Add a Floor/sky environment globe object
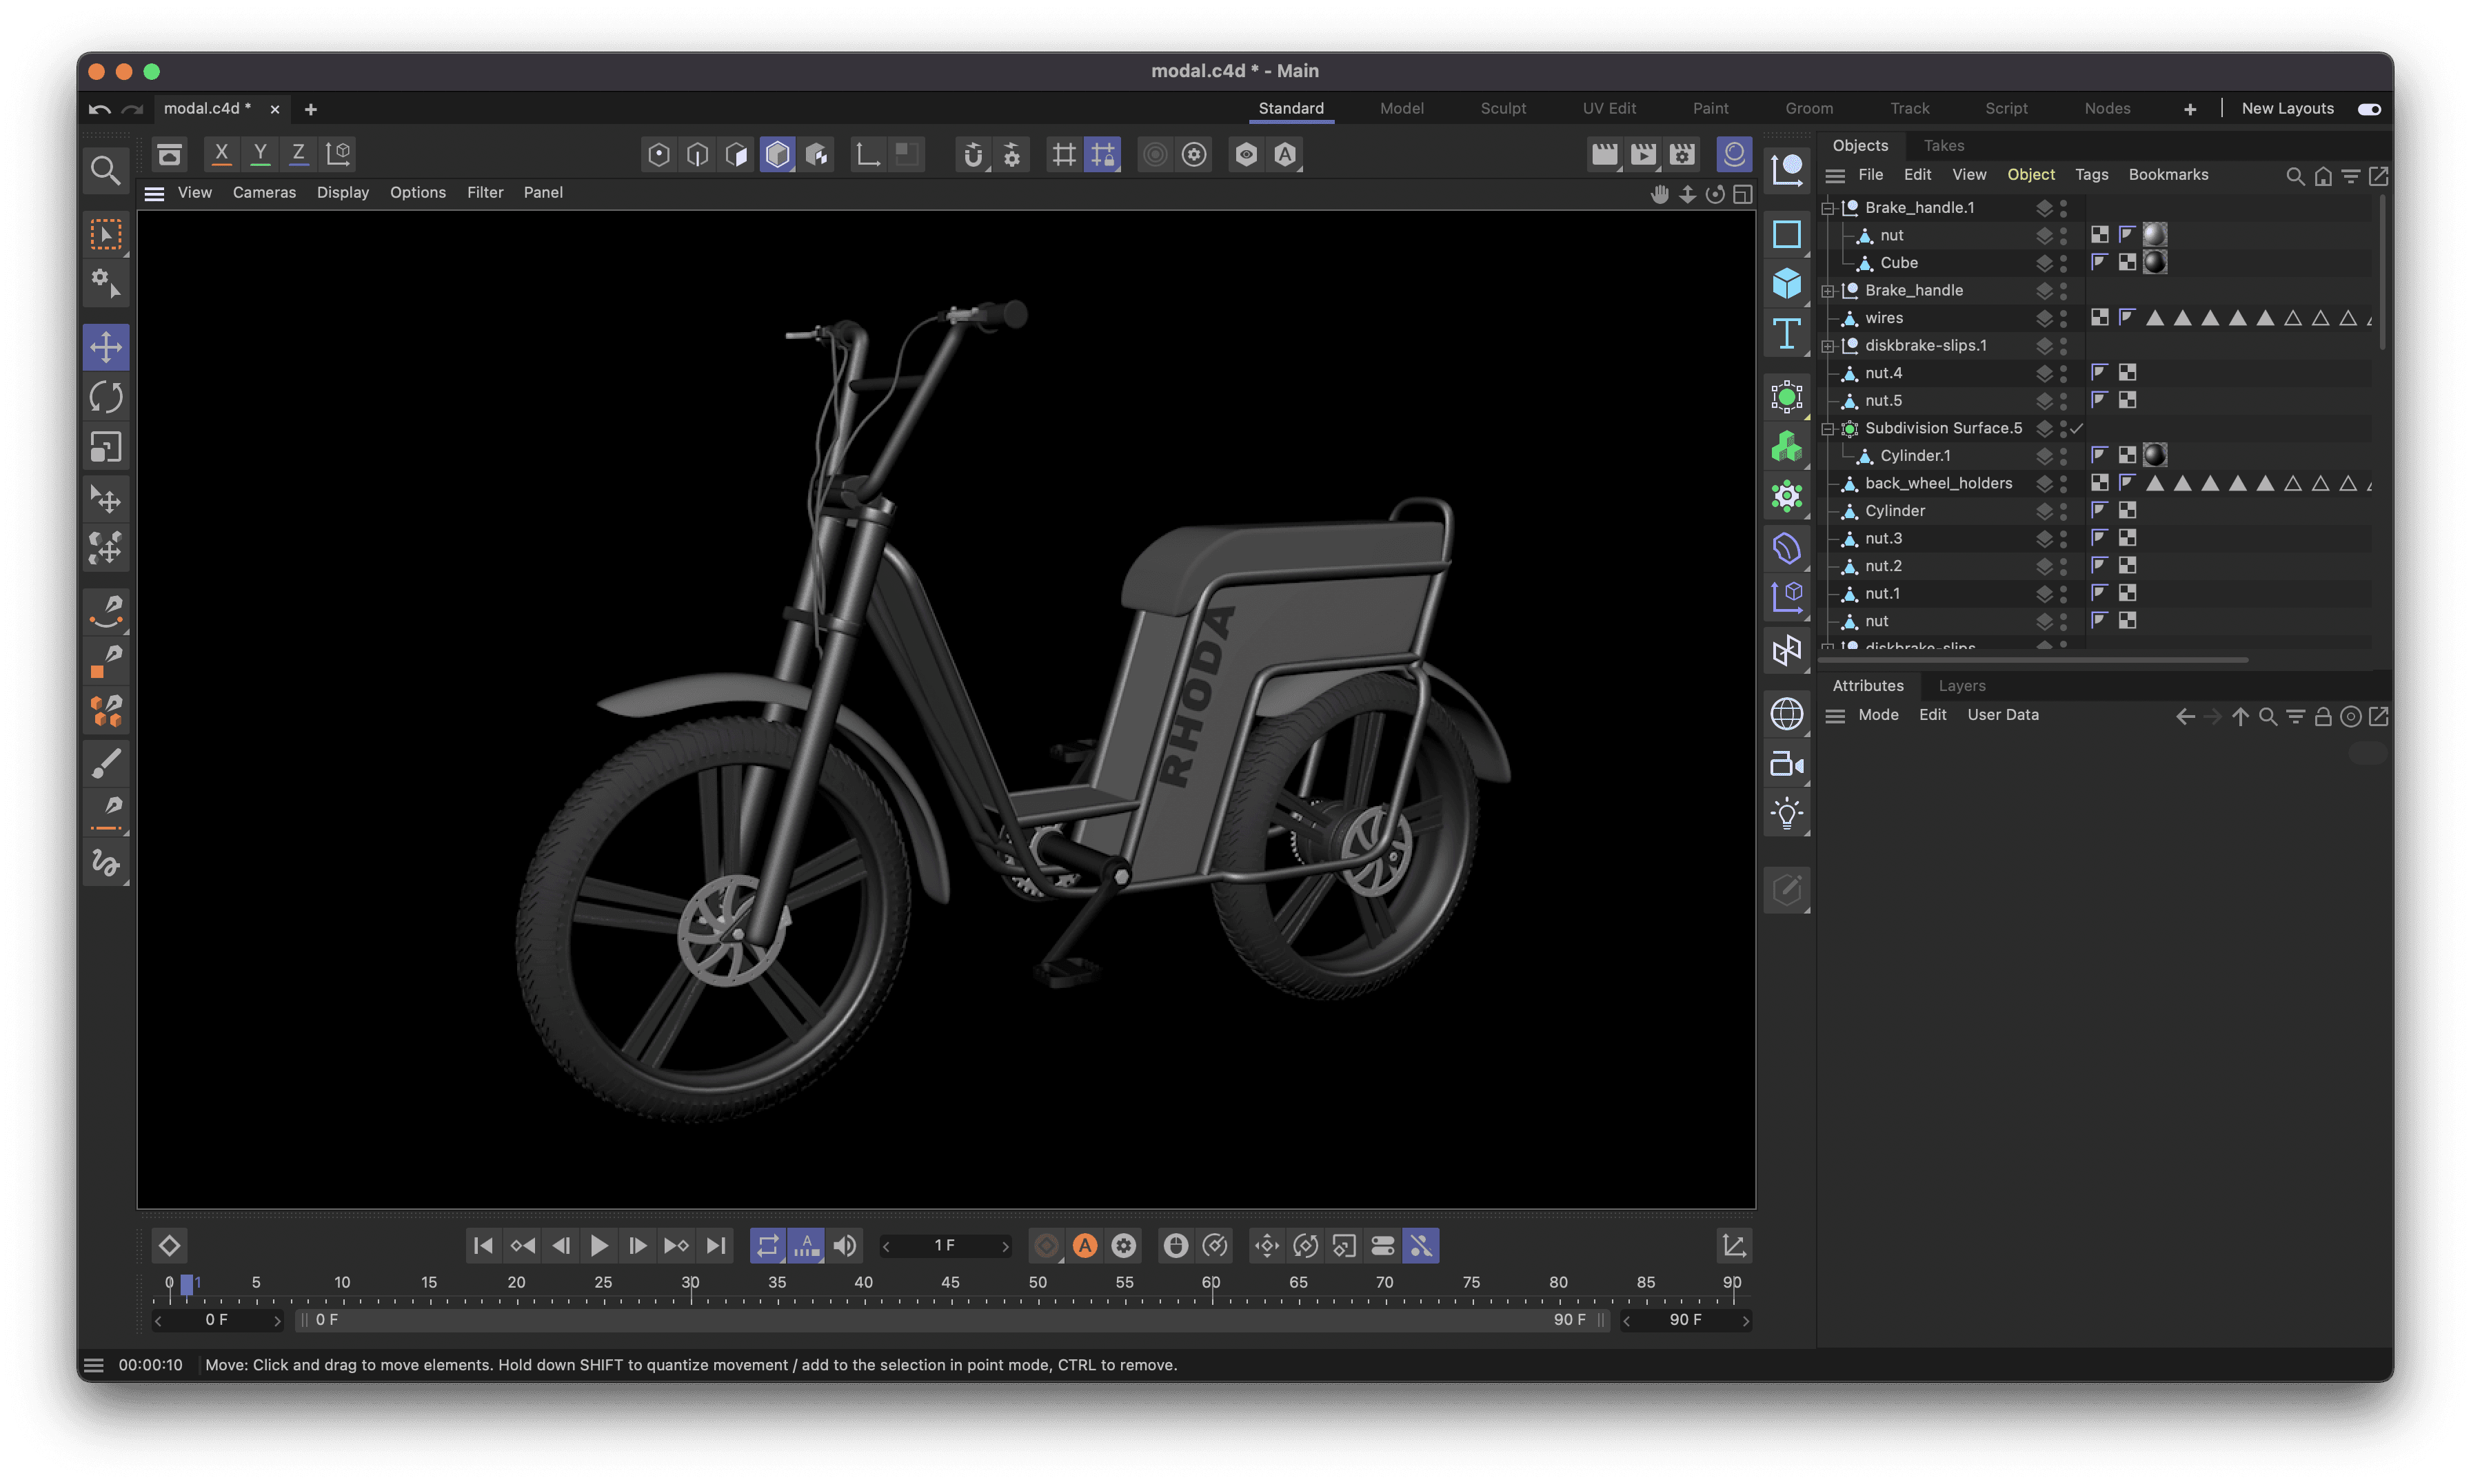2471x1484 pixels. click(1787, 714)
